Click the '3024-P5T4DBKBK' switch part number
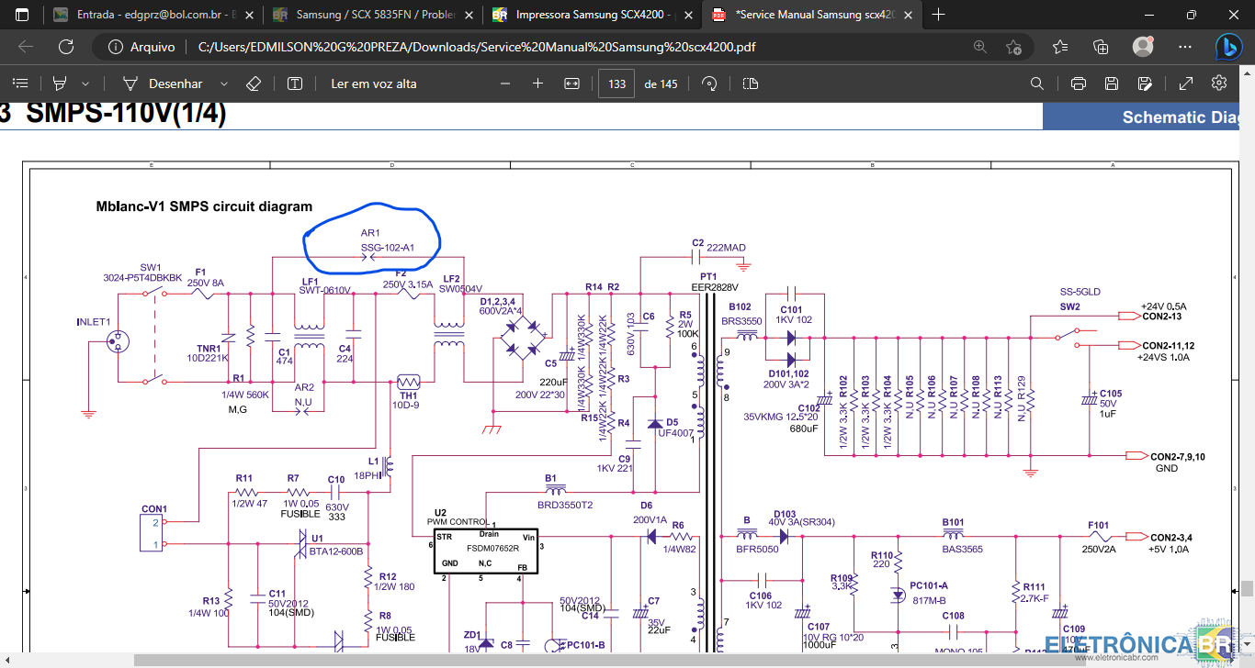The image size is (1255, 668). [x=142, y=277]
